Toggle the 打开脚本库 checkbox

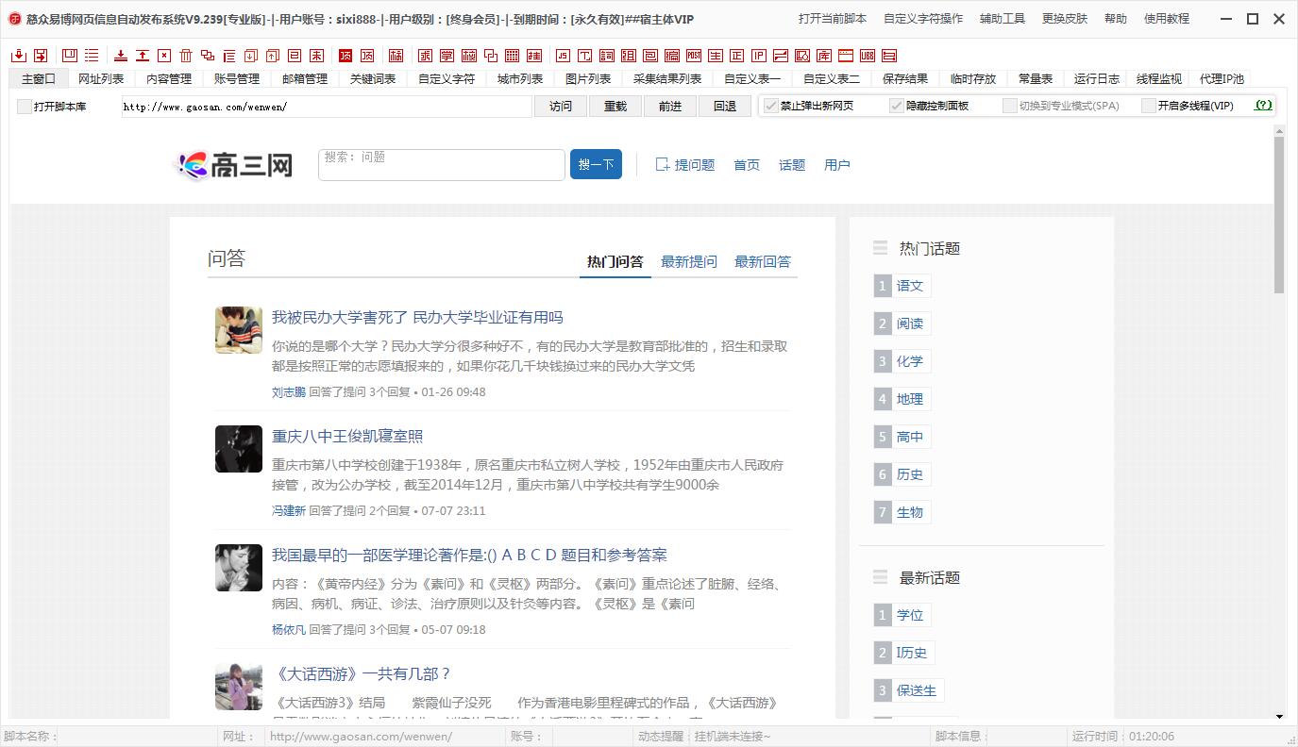[25, 107]
